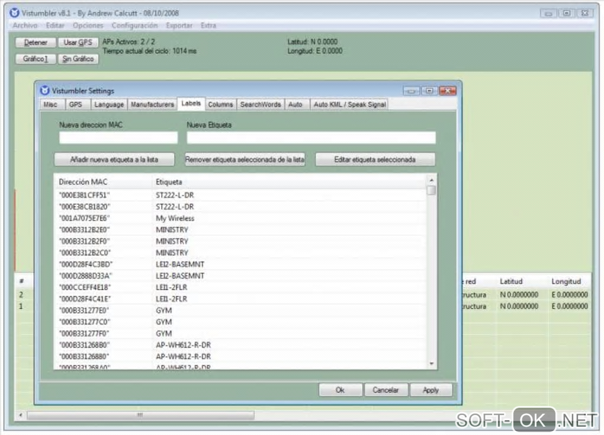
Task: Click the Gráfico1 button
Action: click(36, 59)
